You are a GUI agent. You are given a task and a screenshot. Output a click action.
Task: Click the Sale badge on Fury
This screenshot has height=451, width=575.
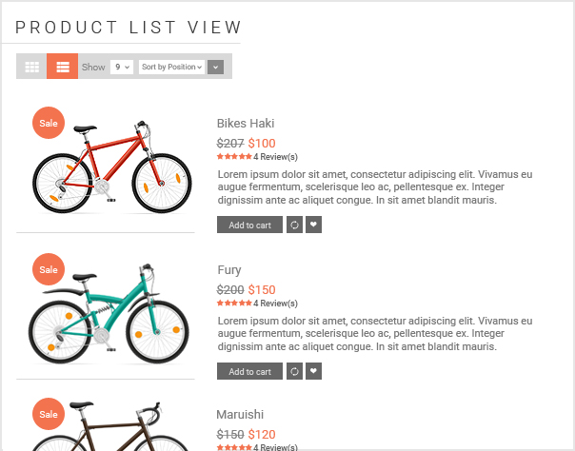49,270
